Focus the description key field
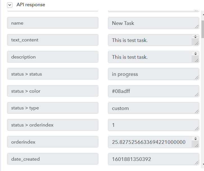This screenshot has width=204, height=171. click(53, 57)
